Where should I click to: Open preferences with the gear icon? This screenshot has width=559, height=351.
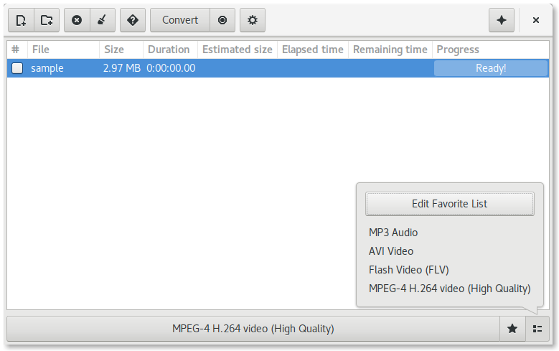pyautogui.click(x=253, y=20)
